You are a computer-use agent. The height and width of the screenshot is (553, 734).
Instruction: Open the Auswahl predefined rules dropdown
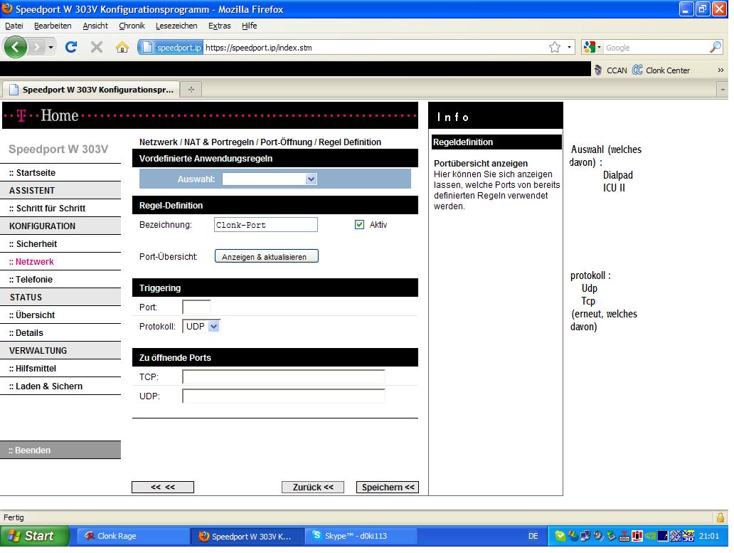click(x=270, y=179)
